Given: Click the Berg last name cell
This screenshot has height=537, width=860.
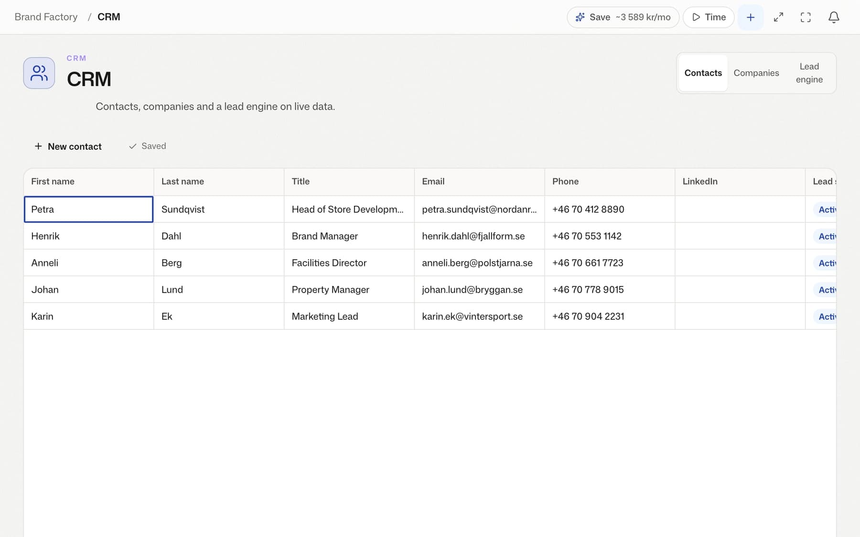Looking at the screenshot, I should 219,263.
